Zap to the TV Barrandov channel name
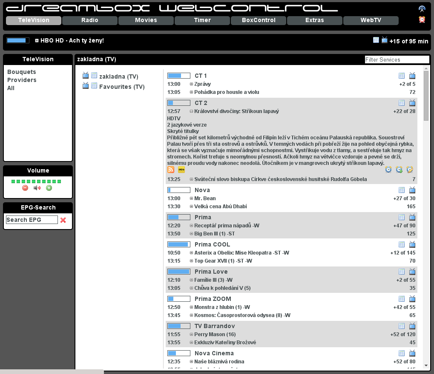This screenshot has height=374, width=434. point(215,326)
